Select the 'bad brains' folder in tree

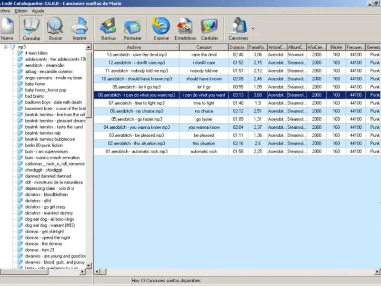pos(35,96)
